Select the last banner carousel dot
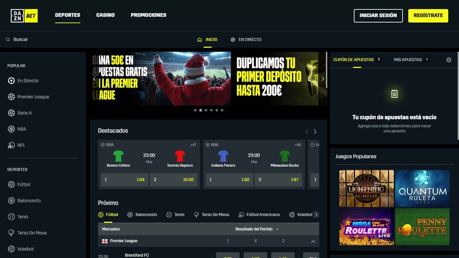The image size is (459, 258). (222, 110)
